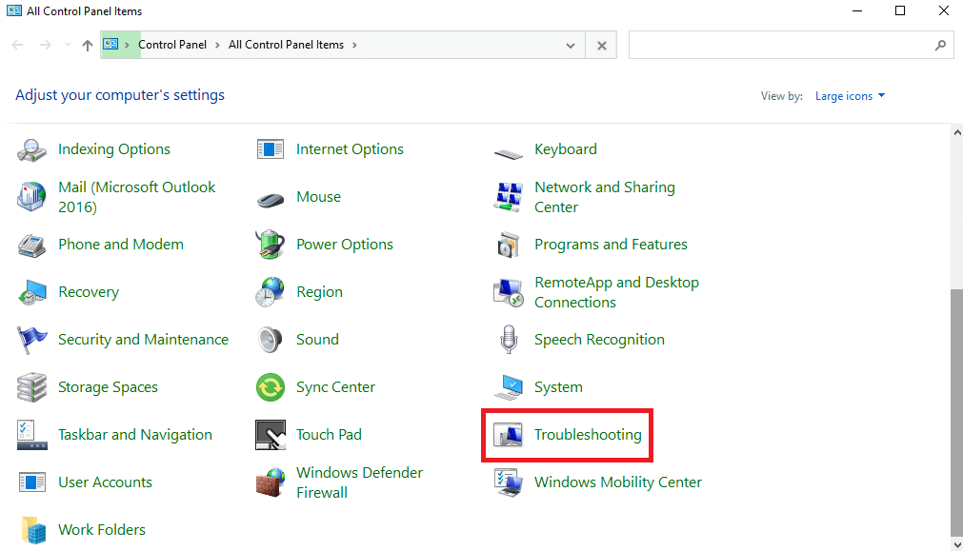
Task: Open the Troubleshooting icon
Action: coord(509,435)
